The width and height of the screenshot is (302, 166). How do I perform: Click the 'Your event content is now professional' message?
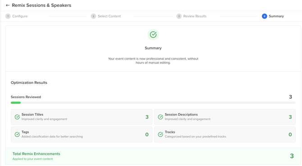coord(153,61)
